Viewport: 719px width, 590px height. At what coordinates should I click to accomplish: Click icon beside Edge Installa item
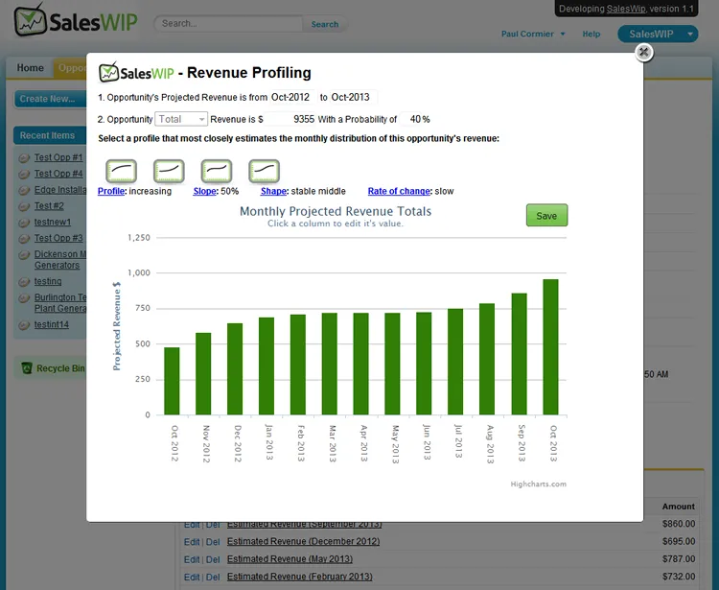coord(24,190)
